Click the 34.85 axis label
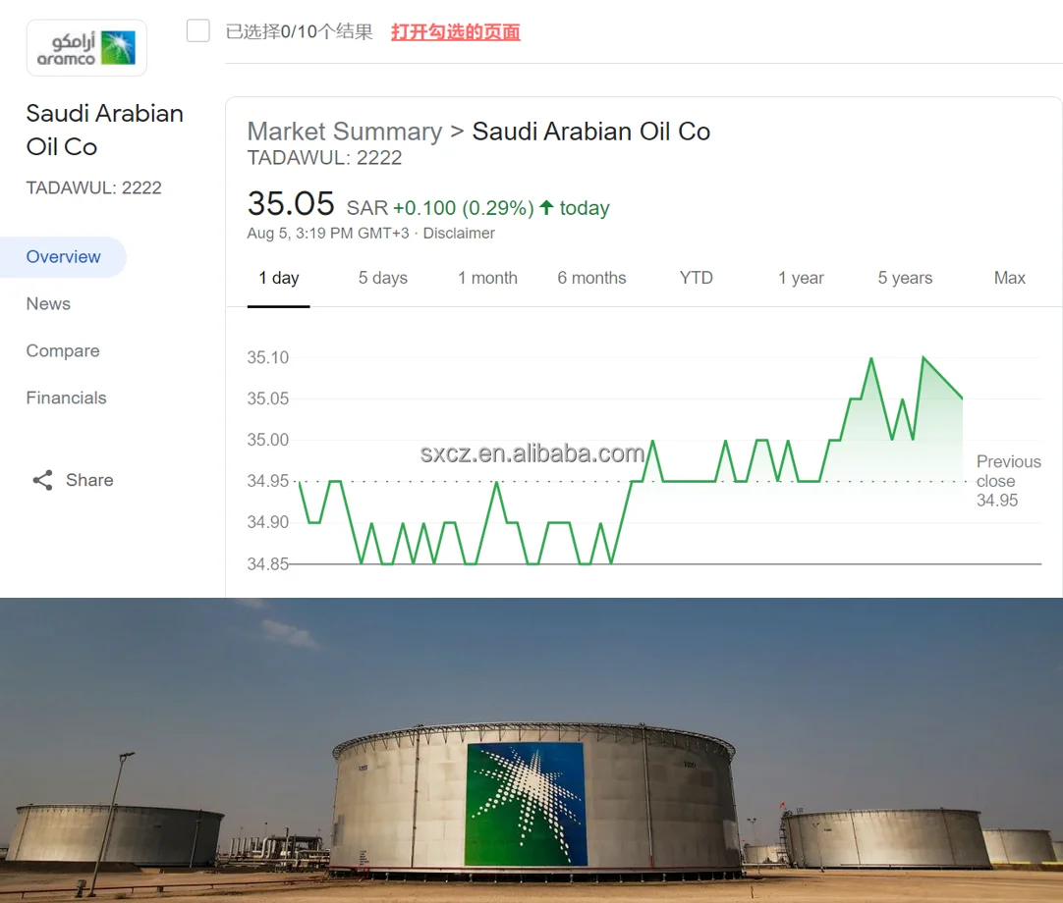The width and height of the screenshot is (1063, 903). tap(268, 564)
